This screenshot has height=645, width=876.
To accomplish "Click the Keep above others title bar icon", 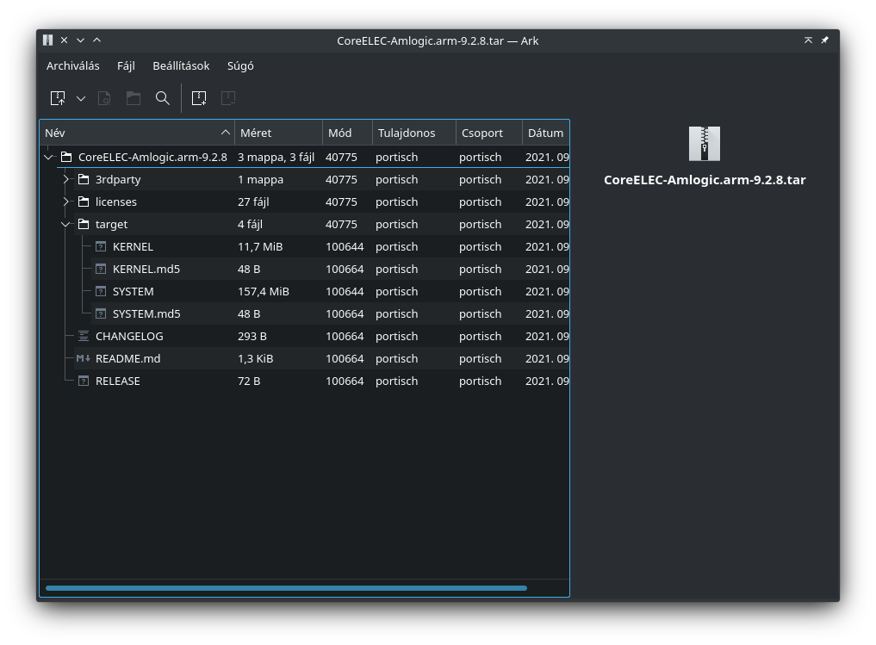I will coord(808,40).
